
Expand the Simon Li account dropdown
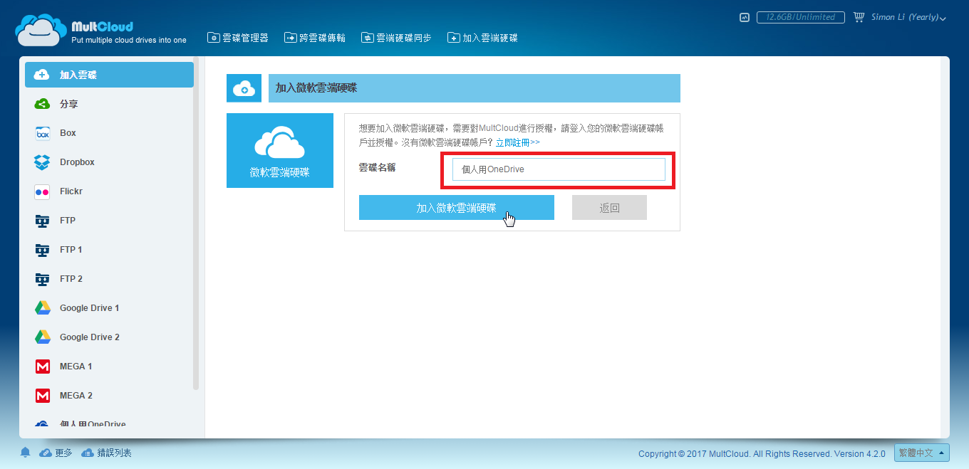908,17
